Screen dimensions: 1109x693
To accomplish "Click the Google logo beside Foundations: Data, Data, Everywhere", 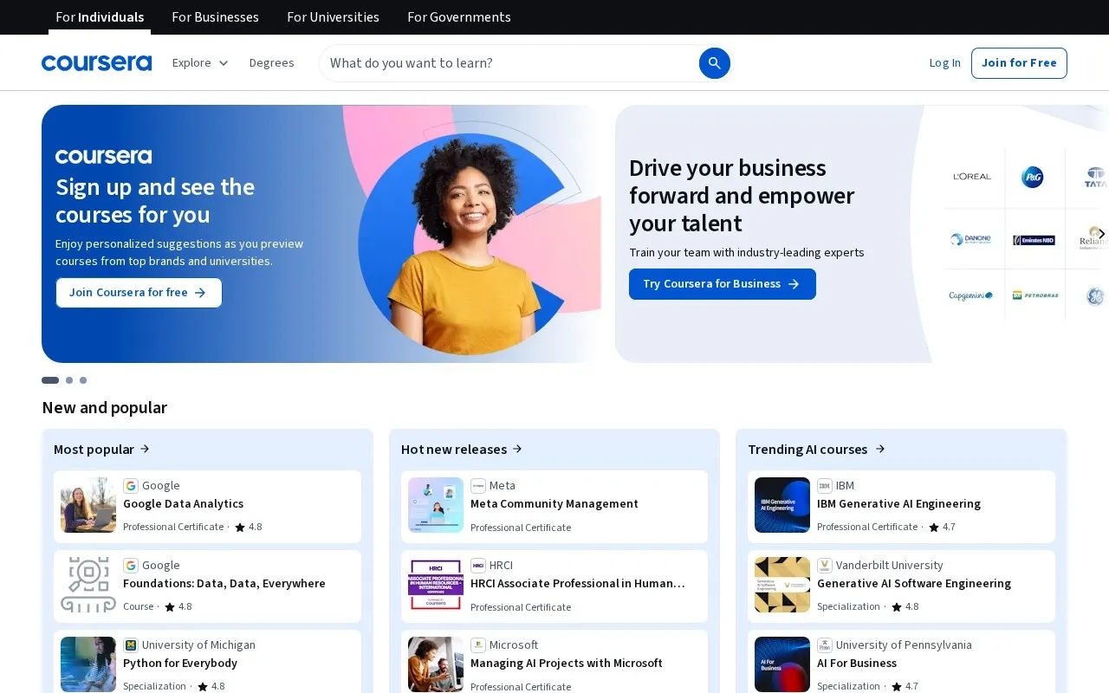I will pyautogui.click(x=131, y=566).
